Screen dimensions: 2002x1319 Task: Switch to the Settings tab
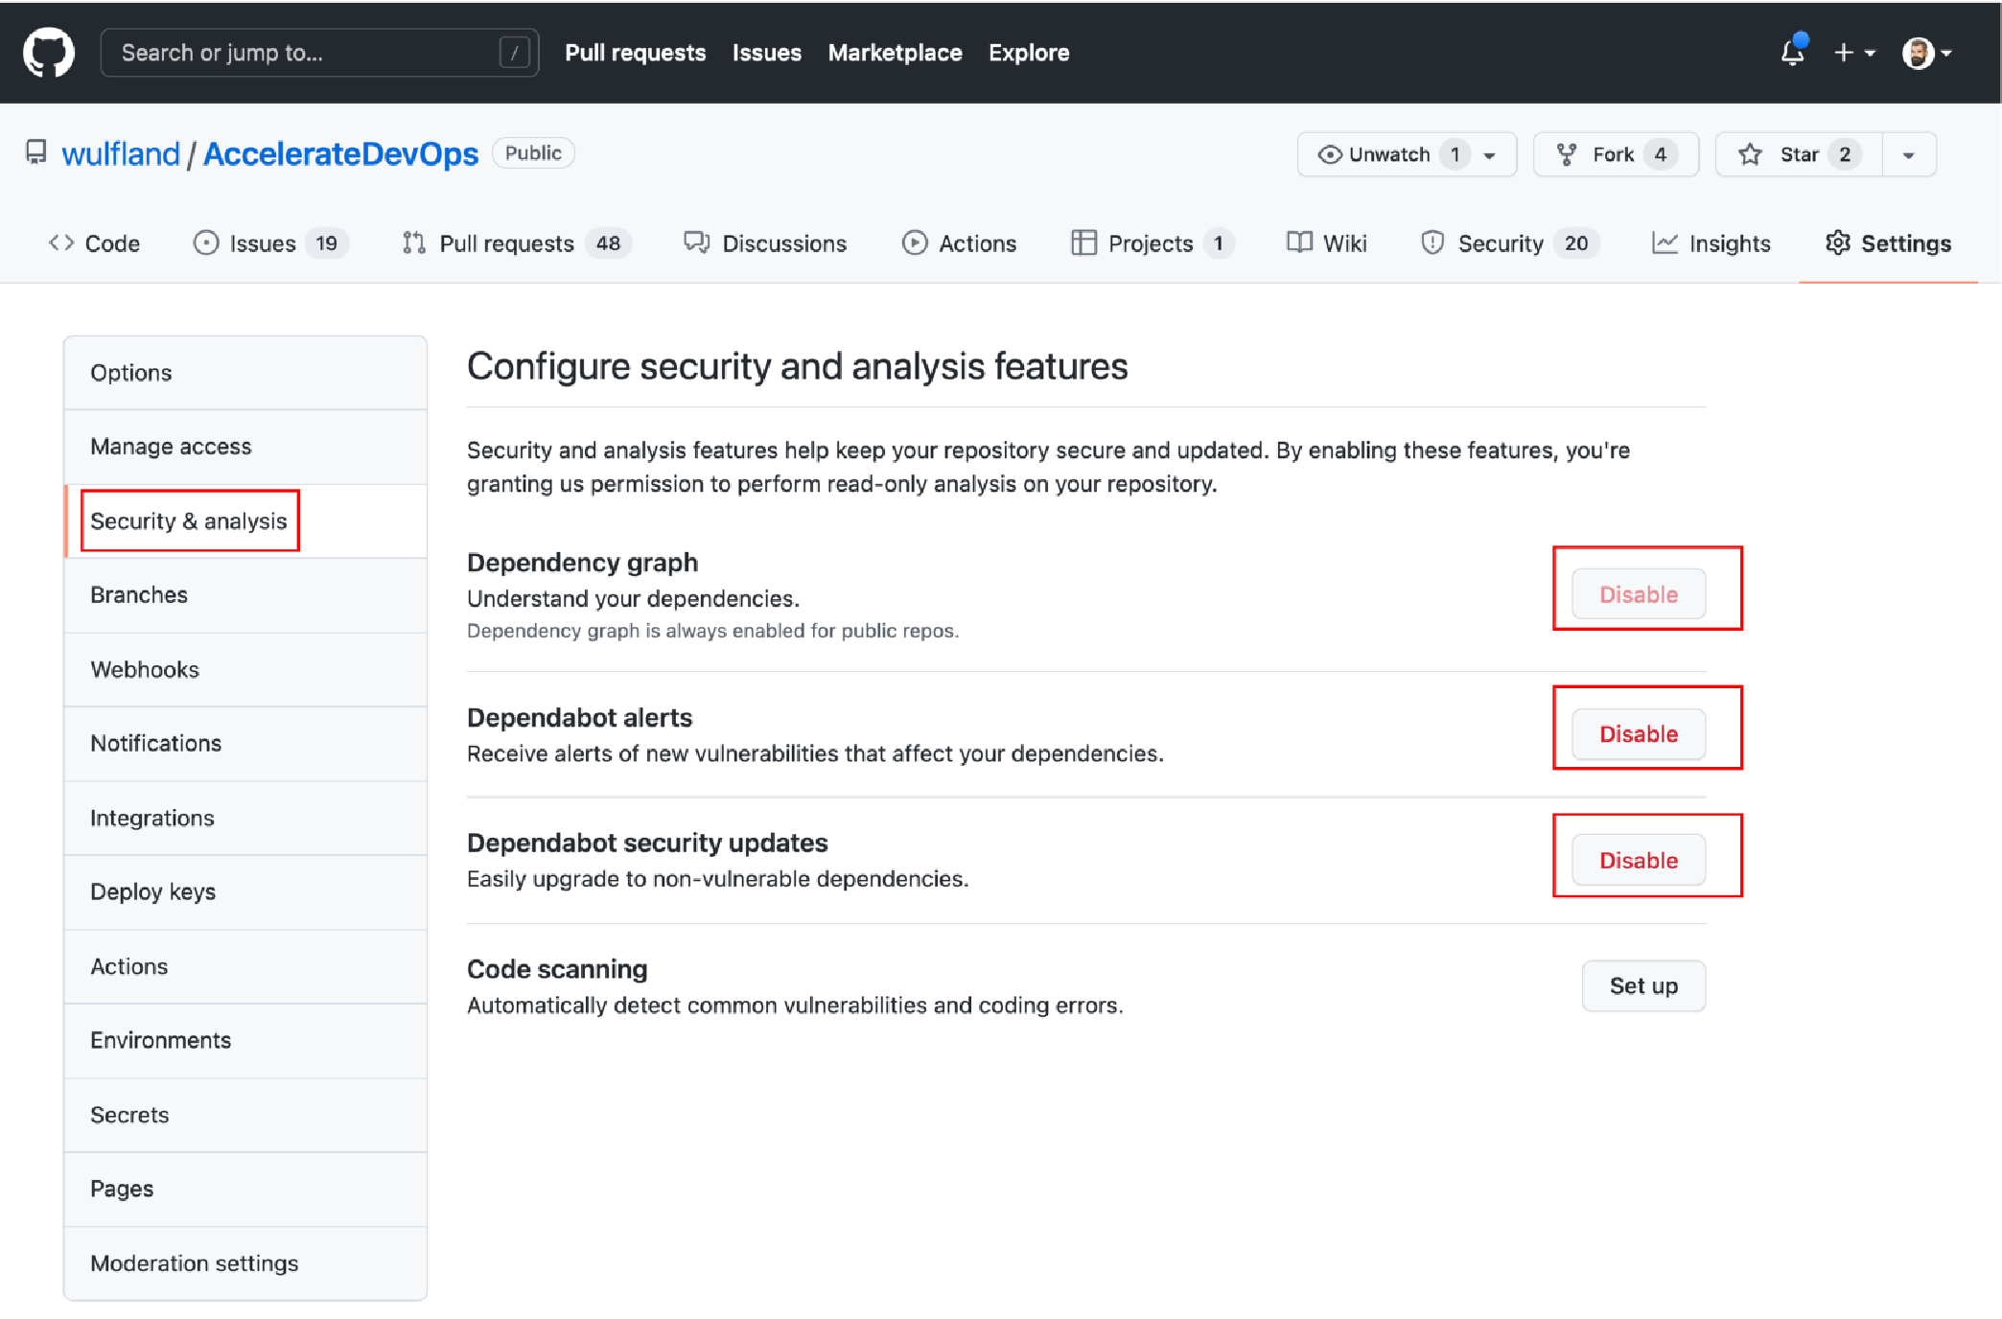click(1889, 243)
